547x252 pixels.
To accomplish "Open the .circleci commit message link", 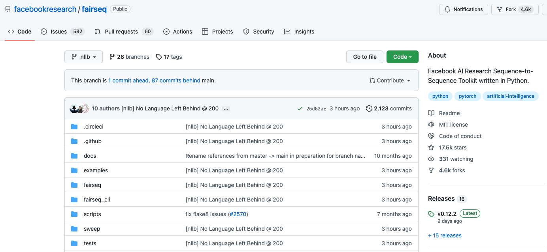I will pyautogui.click(x=234, y=127).
